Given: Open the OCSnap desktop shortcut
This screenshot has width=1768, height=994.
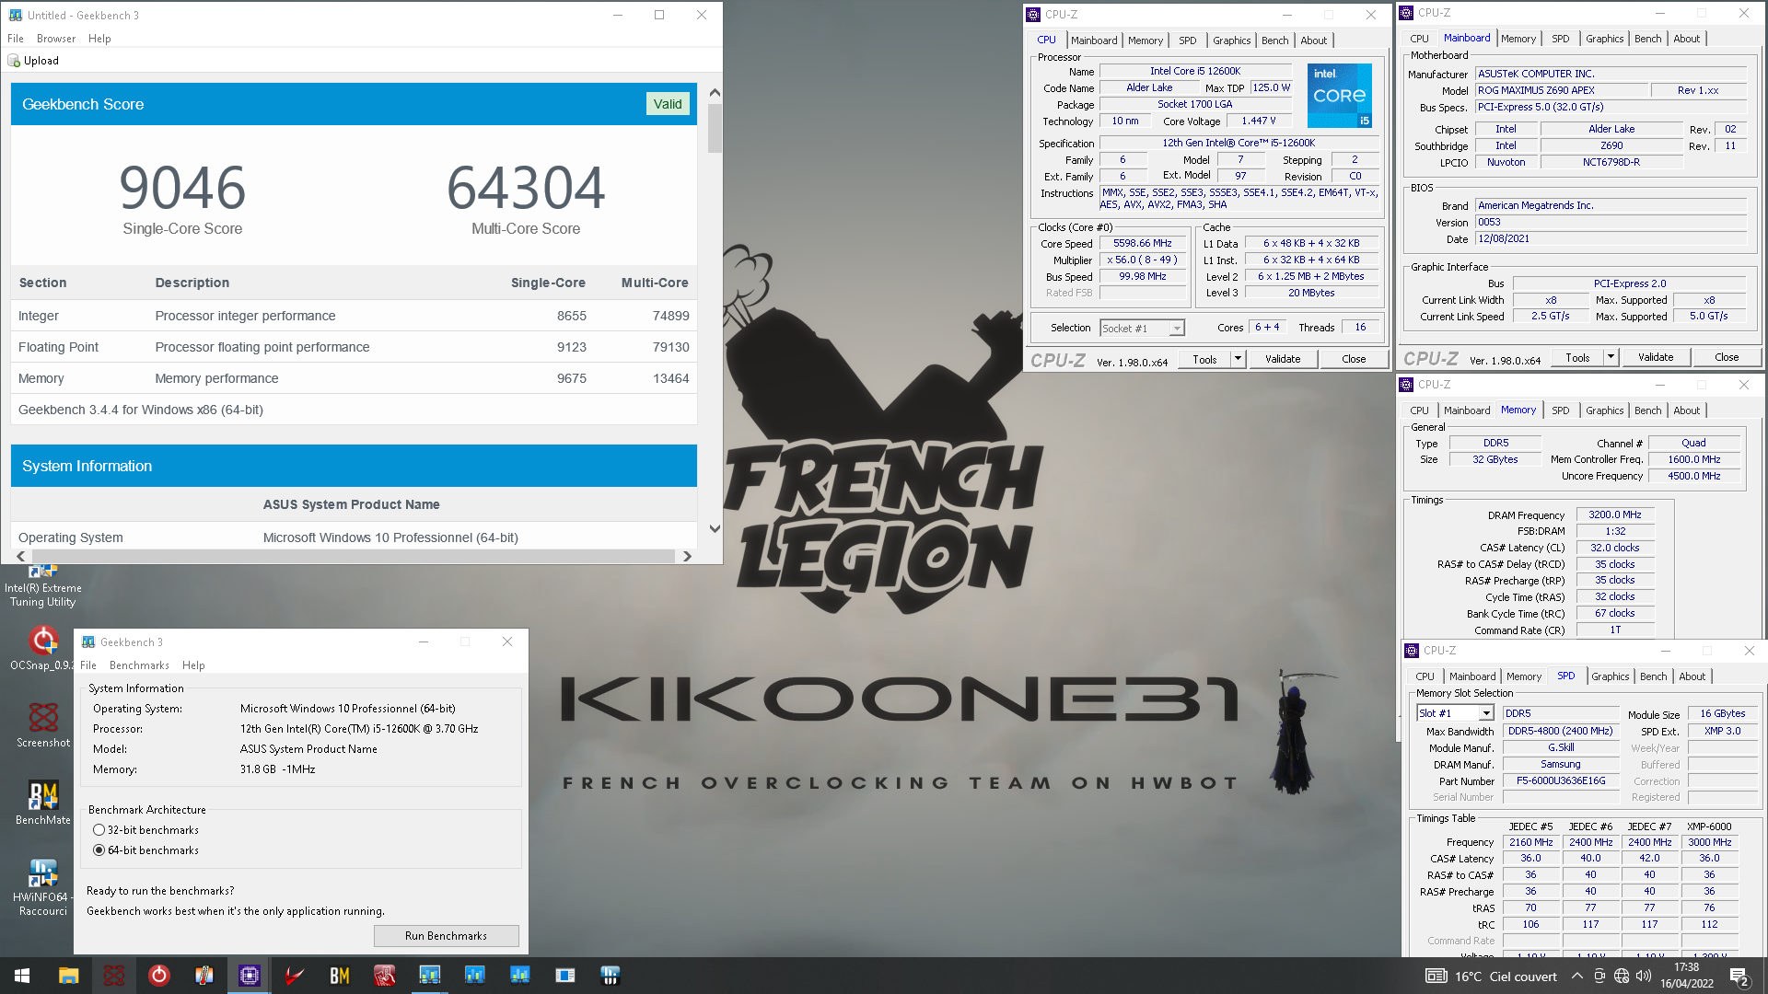Looking at the screenshot, I should (43, 648).
